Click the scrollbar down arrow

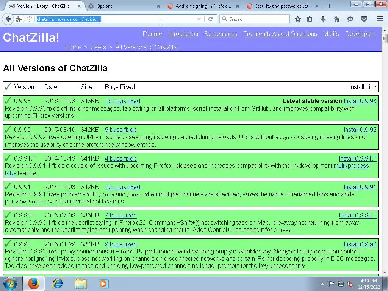(x=385, y=273)
